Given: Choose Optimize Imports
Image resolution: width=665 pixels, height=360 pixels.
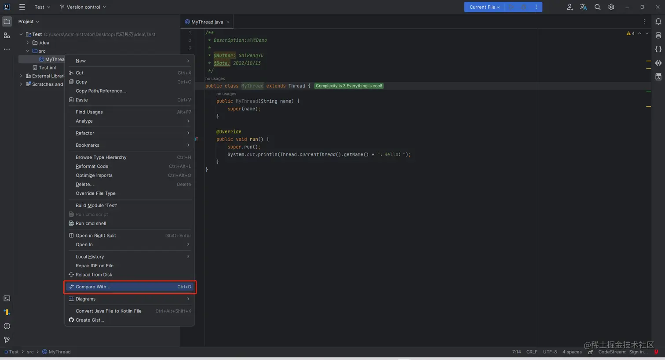Looking at the screenshot, I should tap(130, 175).
